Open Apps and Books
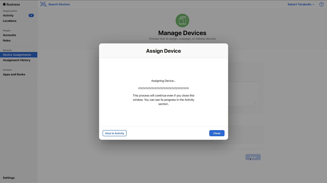This screenshot has width=327, height=183. [x=14, y=74]
